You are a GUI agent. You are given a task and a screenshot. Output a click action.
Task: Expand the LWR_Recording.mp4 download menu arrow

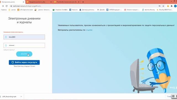pos(21,97)
